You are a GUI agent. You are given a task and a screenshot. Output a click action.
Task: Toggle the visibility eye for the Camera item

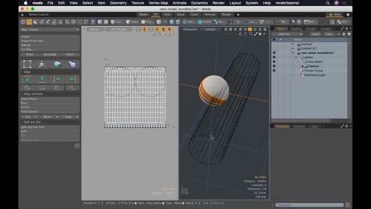click(x=274, y=66)
